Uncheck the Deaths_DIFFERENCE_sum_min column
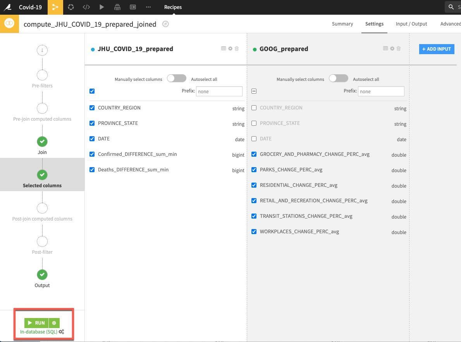 [92, 170]
